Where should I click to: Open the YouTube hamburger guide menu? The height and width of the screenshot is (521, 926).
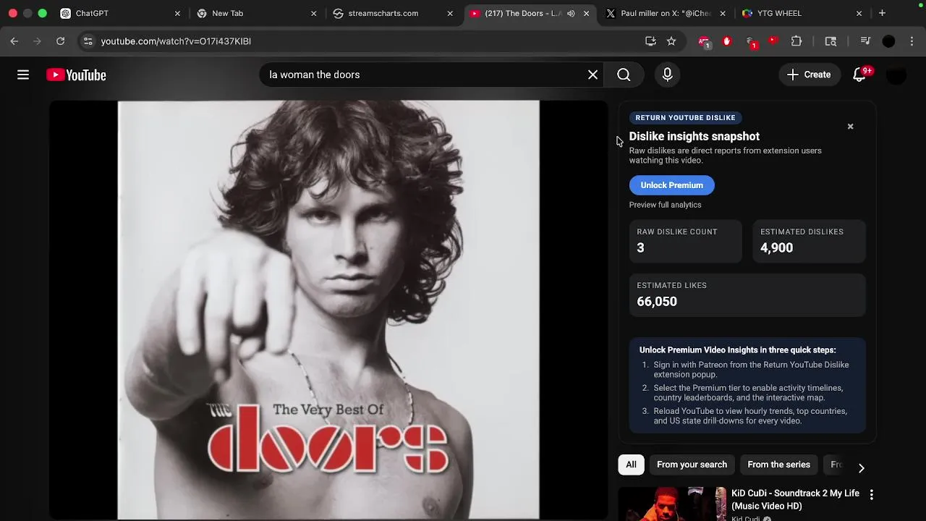(23, 75)
